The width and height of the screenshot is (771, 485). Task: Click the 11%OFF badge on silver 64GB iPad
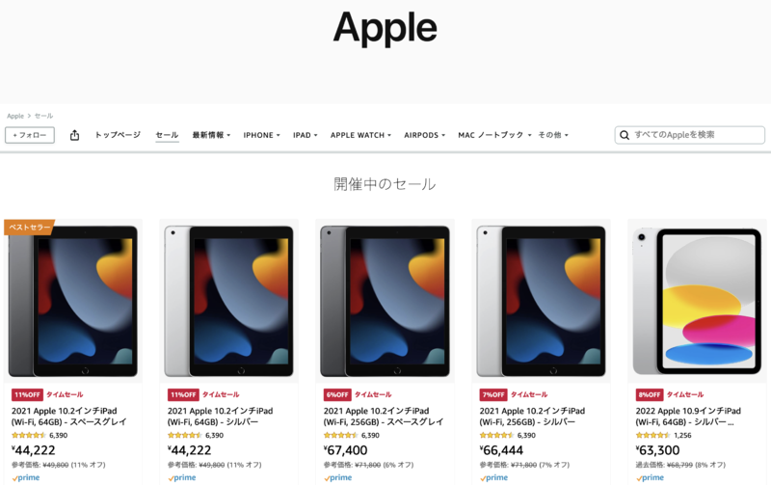click(183, 394)
